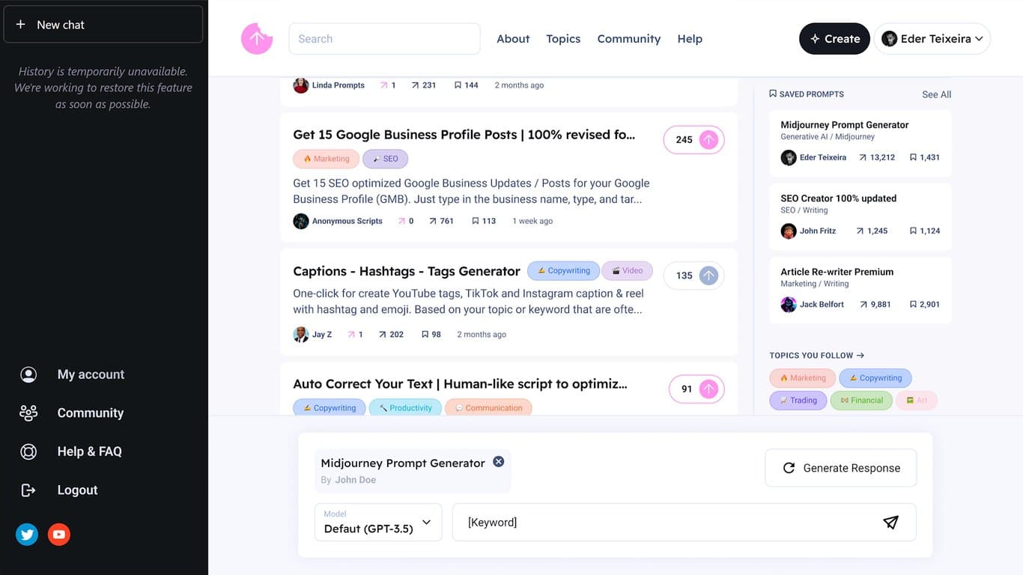This screenshot has width=1023, height=575.
Task: Upvote the Google Business Profile Posts prompt
Action: point(708,140)
